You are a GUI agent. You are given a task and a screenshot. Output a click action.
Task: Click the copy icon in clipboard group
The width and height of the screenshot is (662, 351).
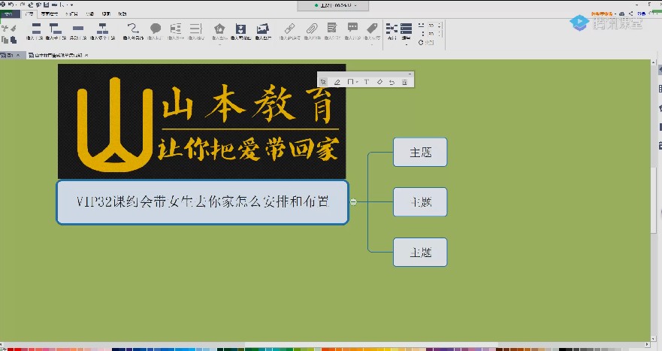(5, 40)
